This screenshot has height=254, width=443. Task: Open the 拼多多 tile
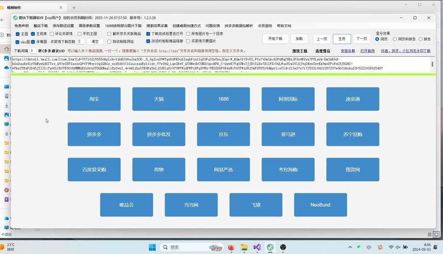(x=94, y=134)
